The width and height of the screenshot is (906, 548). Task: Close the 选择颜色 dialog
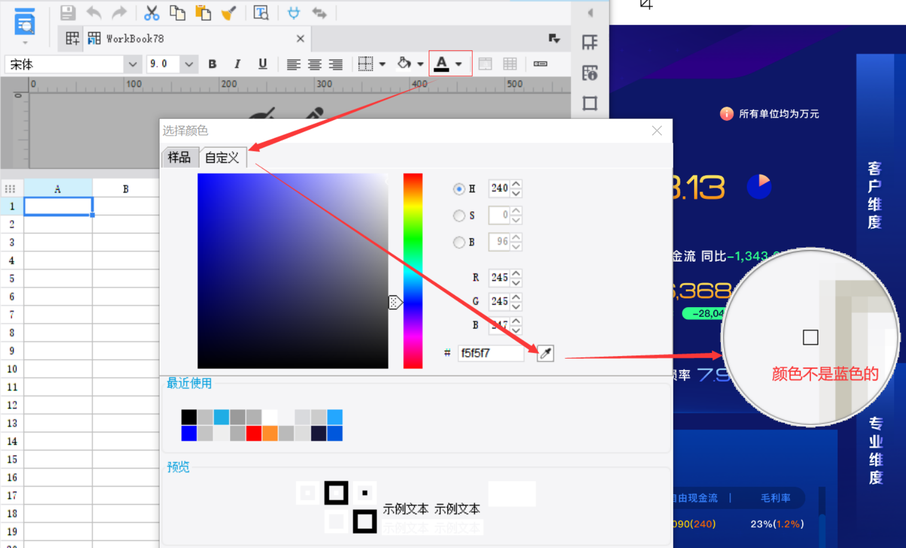tap(657, 131)
